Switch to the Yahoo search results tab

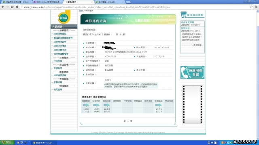(47, 2)
